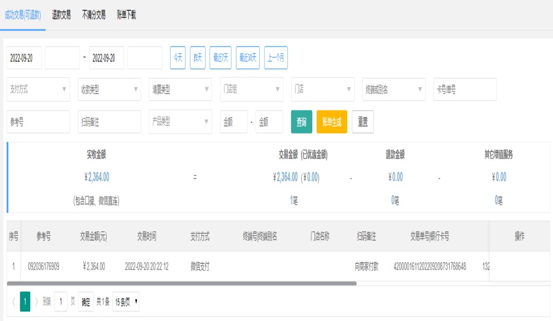Open the 不清分交易 tab
Image resolution: width=553 pixels, height=321 pixels.
94,15
